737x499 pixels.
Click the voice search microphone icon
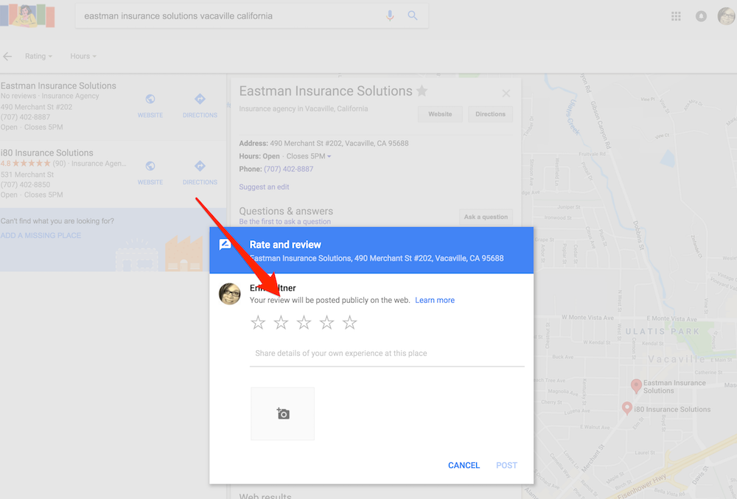point(391,15)
